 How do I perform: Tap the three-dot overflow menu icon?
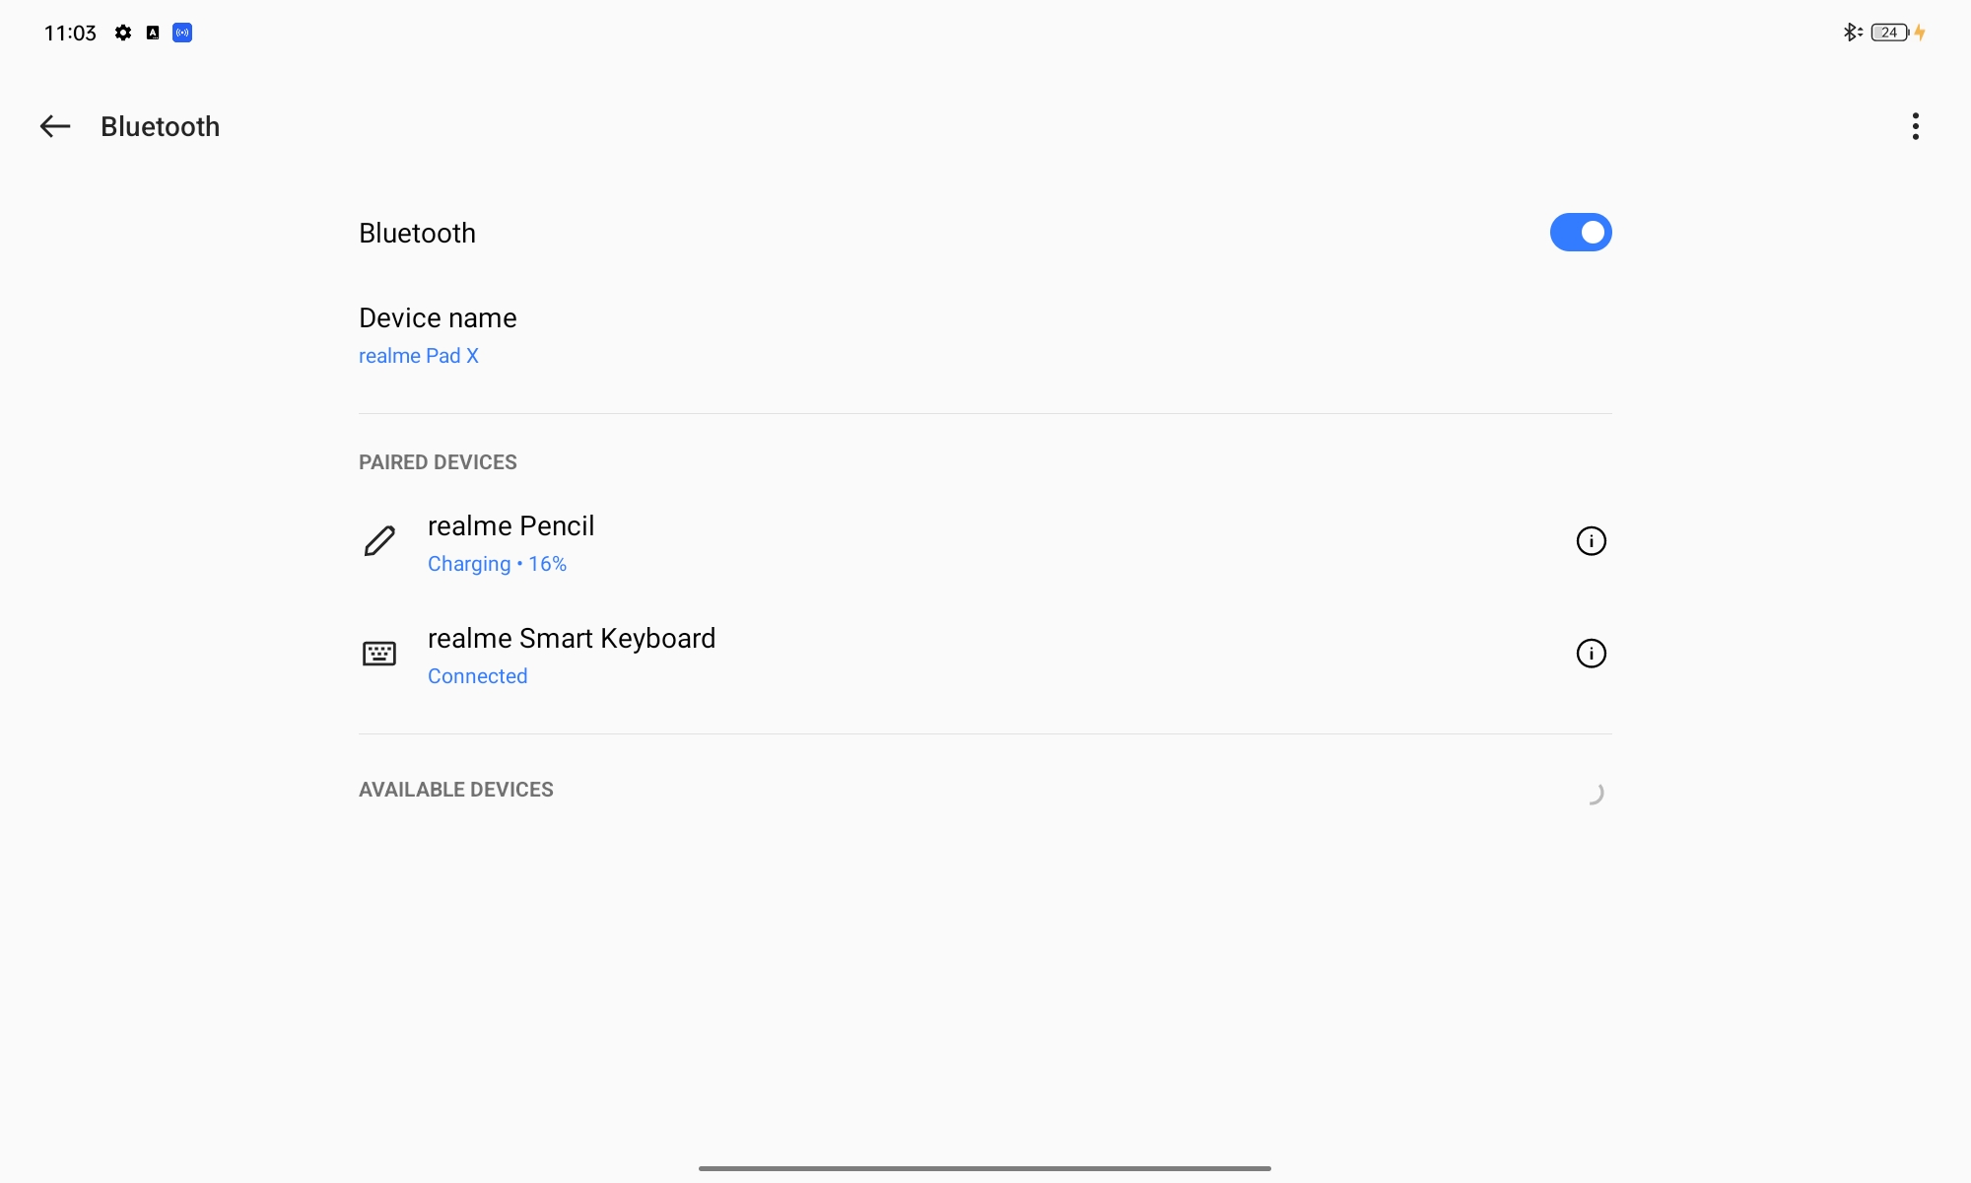click(1916, 127)
